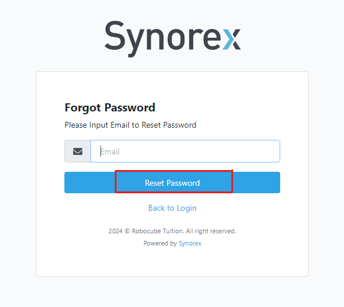Click the envelope icon beside the Email field

point(78,151)
